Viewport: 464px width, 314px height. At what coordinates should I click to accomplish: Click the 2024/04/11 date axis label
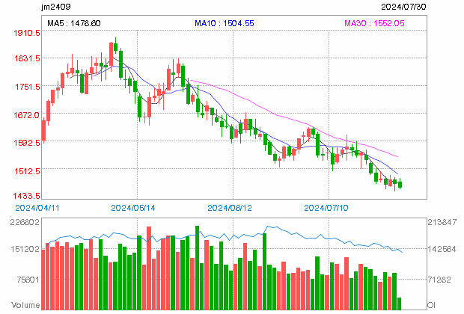tap(37, 208)
